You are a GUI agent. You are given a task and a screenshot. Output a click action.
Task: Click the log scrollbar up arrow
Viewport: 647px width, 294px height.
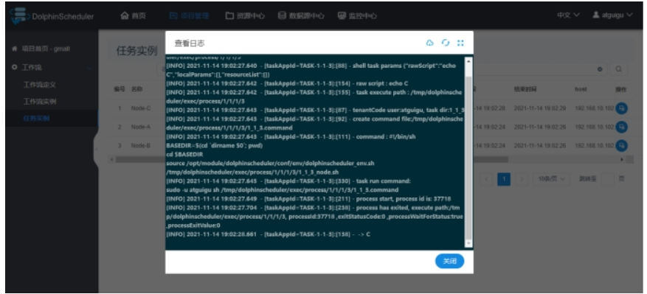coord(468,61)
